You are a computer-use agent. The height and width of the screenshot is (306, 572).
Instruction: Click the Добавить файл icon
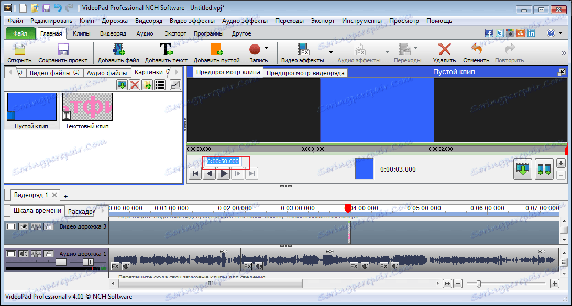point(118,50)
